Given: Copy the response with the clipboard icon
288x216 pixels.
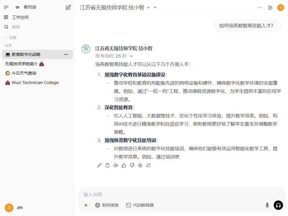Looking at the screenshot, I should click(x=107, y=166).
